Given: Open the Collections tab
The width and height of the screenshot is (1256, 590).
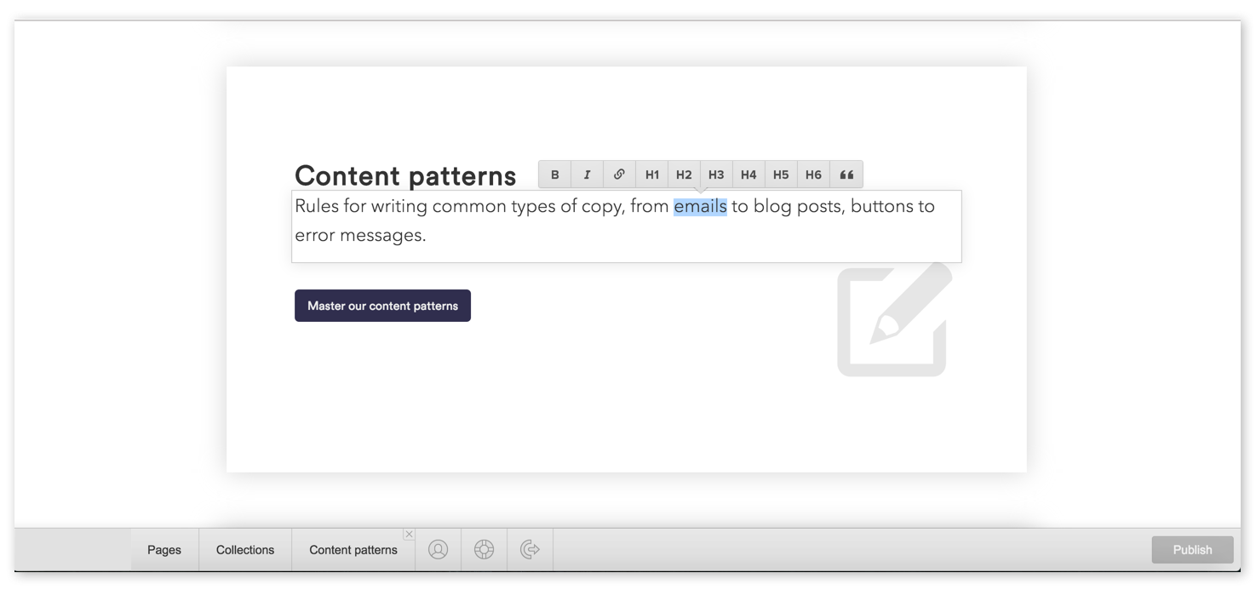Looking at the screenshot, I should click(245, 549).
